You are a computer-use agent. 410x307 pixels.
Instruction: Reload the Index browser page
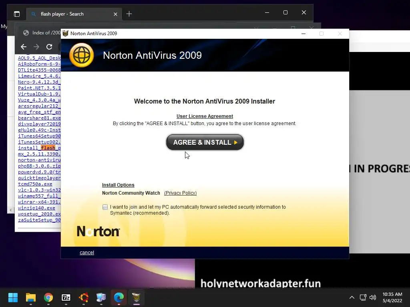click(49, 47)
